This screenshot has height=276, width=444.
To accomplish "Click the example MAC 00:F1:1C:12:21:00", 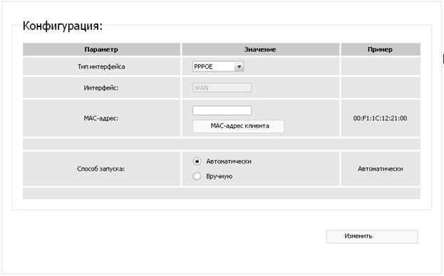I will 381,118.
